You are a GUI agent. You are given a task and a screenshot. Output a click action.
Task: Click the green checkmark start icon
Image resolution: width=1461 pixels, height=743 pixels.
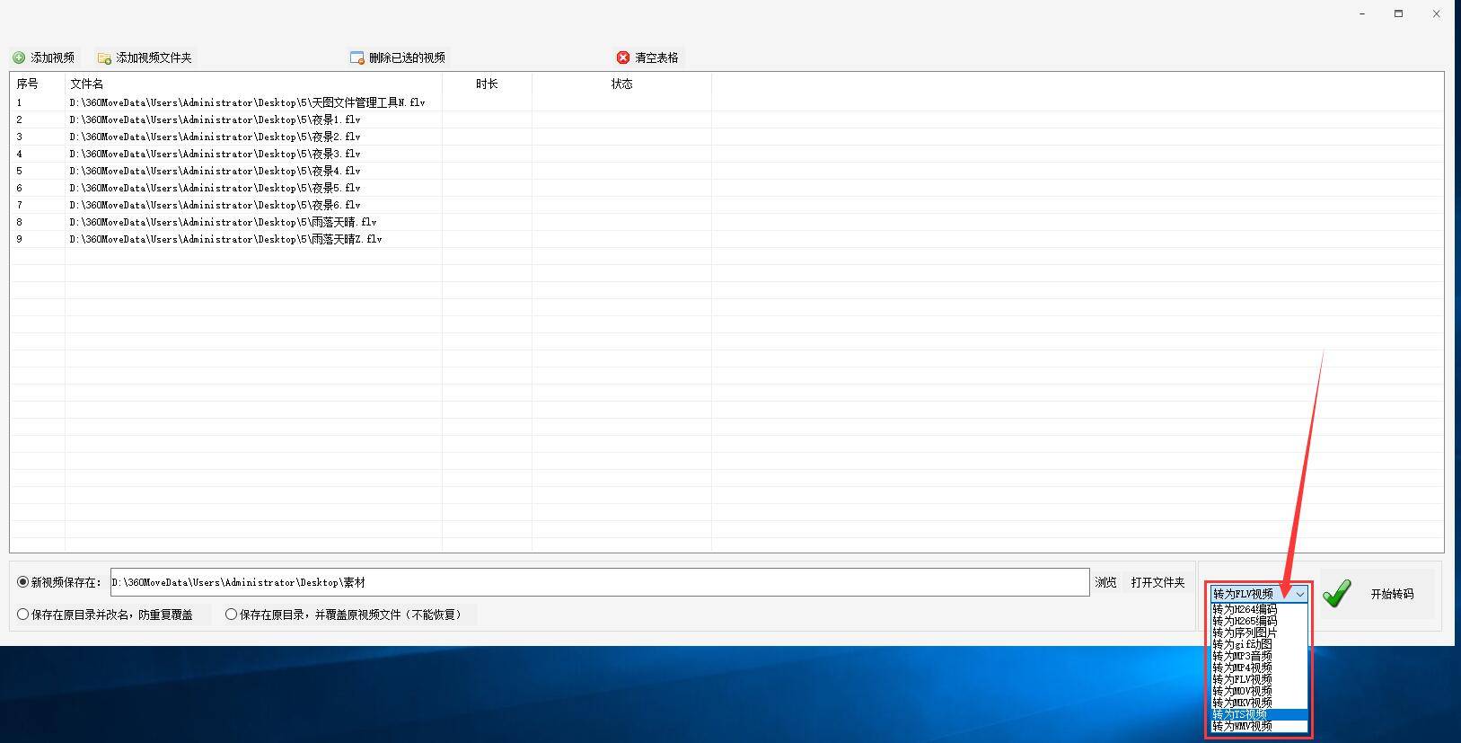[x=1336, y=593]
